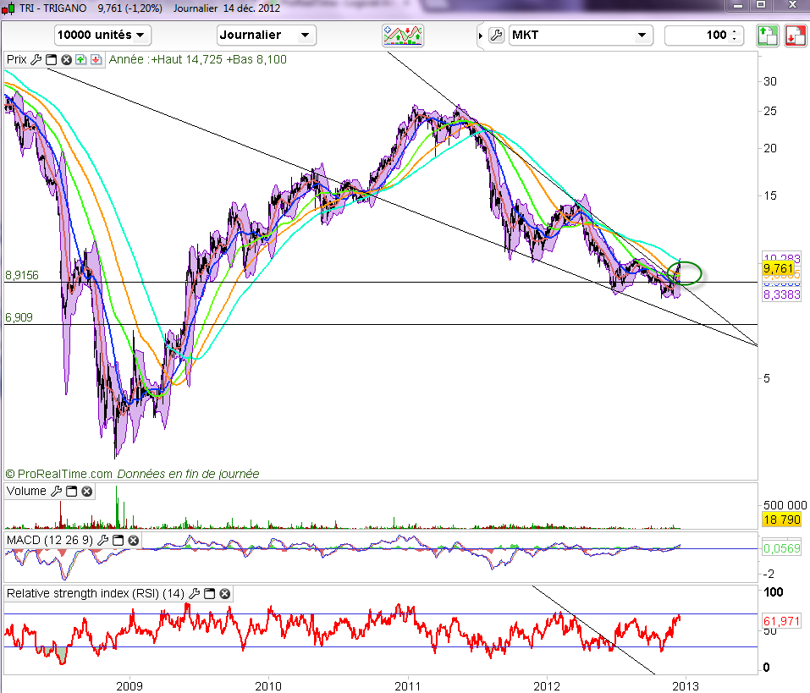Maximize the RSI indicator panel
The width and height of the screenshot is (810, 693).
pos(210,593)
